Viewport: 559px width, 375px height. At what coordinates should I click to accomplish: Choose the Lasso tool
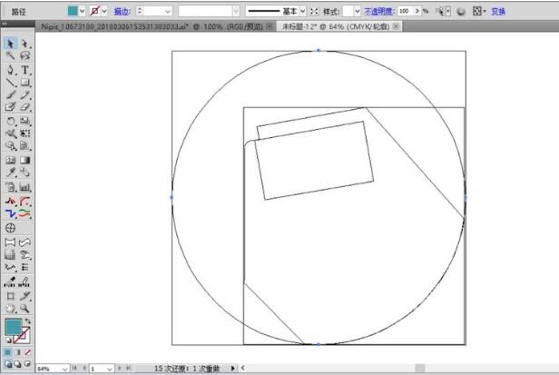point(25,55)
